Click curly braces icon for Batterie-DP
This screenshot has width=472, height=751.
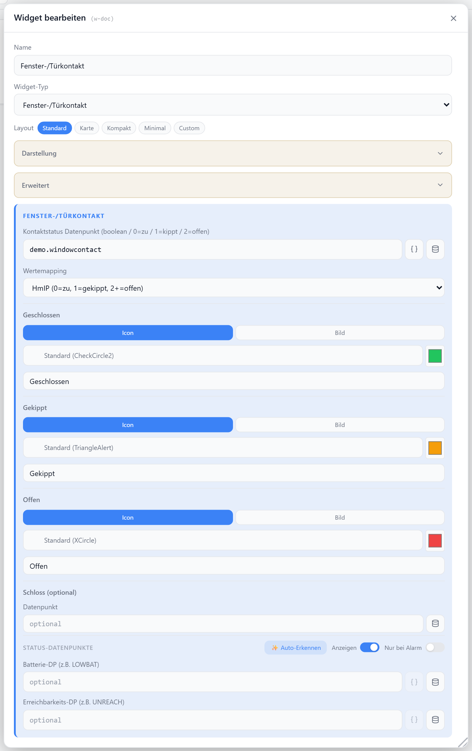tap(414, 682)
